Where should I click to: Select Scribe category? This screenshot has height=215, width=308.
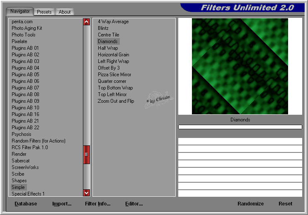click(18, 174)
